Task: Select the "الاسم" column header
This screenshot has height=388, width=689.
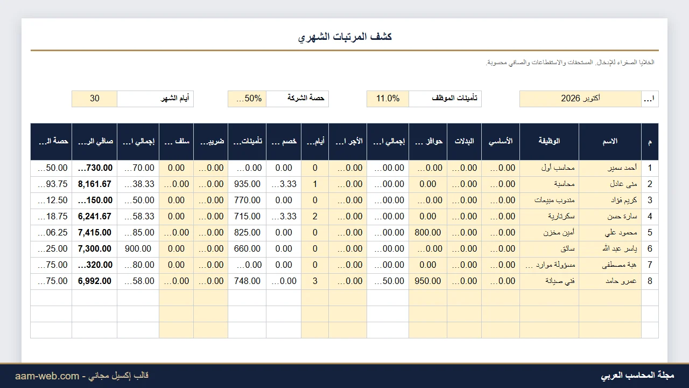Action: click(x=610, y=142)
